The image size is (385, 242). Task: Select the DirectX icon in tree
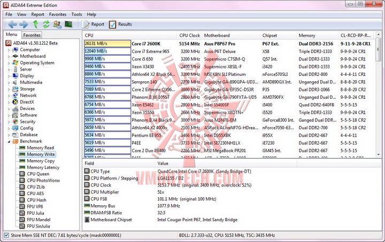point(15,102)
